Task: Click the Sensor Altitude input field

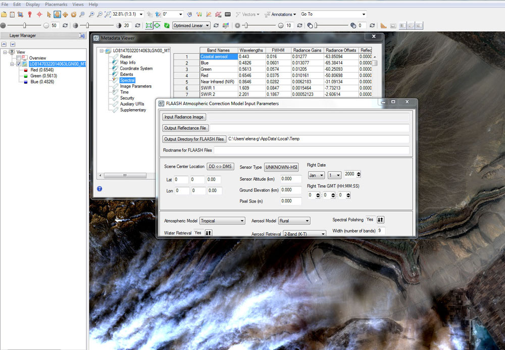Action: (290, 179)
